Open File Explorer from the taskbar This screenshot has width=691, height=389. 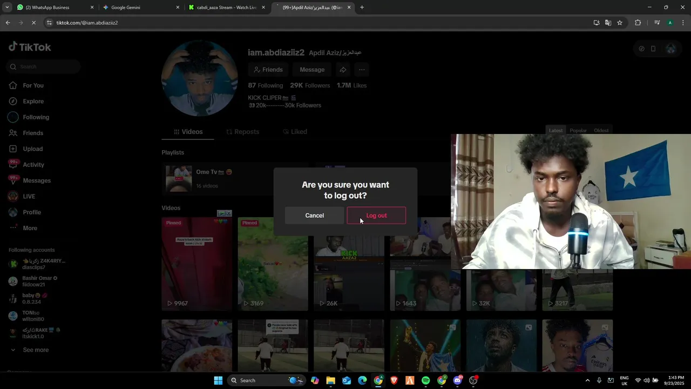[330, 380]
